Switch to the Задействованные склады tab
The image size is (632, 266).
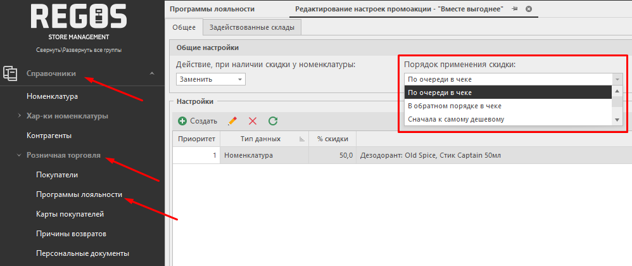click(x=252, y=27)
